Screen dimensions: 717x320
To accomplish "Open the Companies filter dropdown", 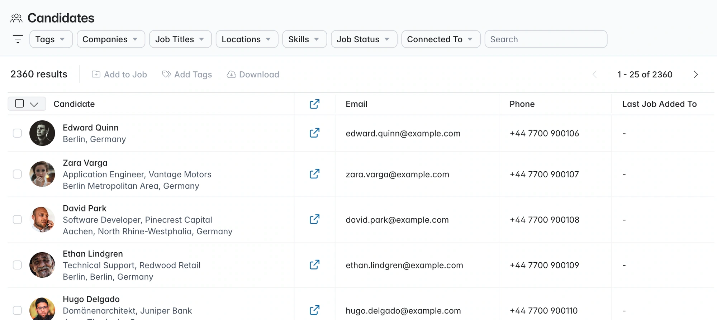I will 111,39.
